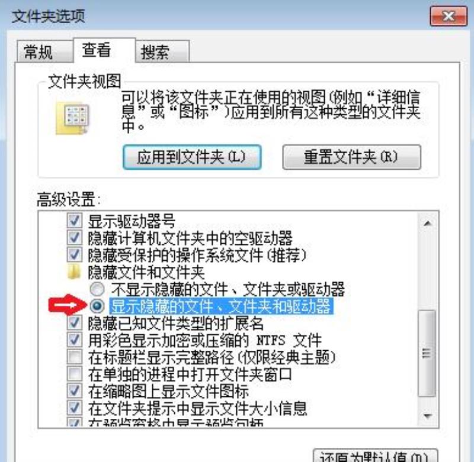Click 应用到文件夹 (L) button
This screenshot has width=474, height=462.
192,157
